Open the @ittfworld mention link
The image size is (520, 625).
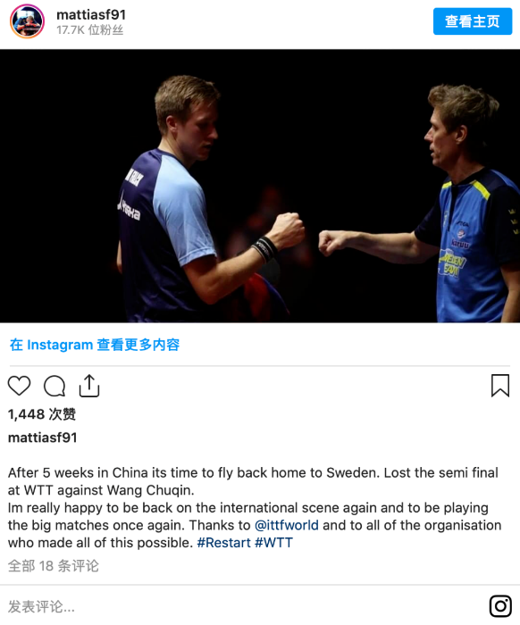click(x=286, y=525)
